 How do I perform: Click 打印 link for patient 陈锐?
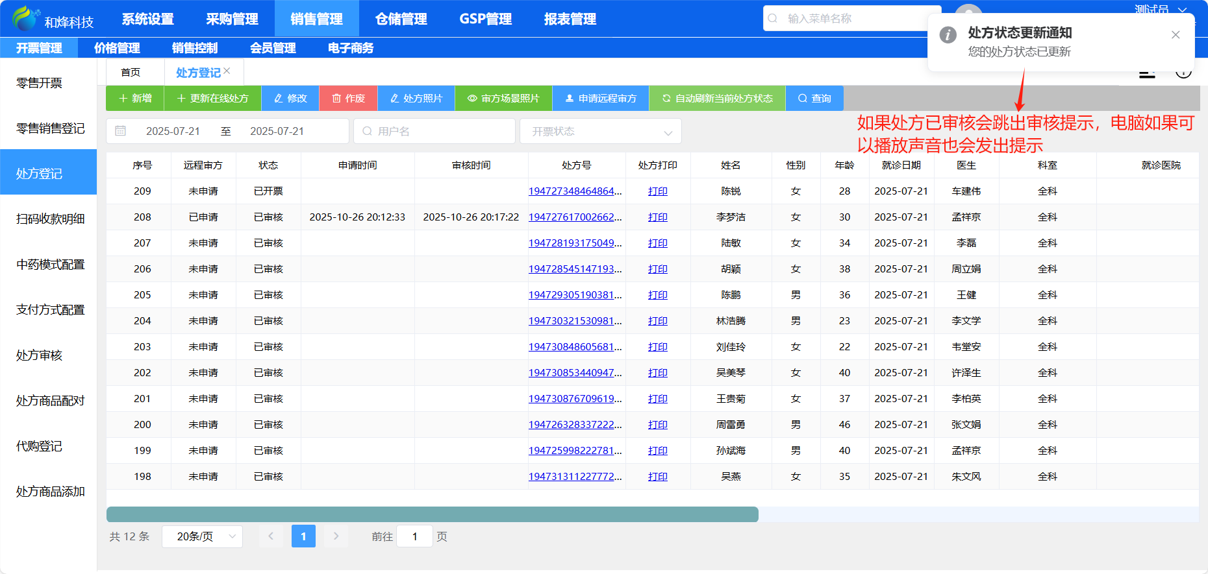point(657,191)
